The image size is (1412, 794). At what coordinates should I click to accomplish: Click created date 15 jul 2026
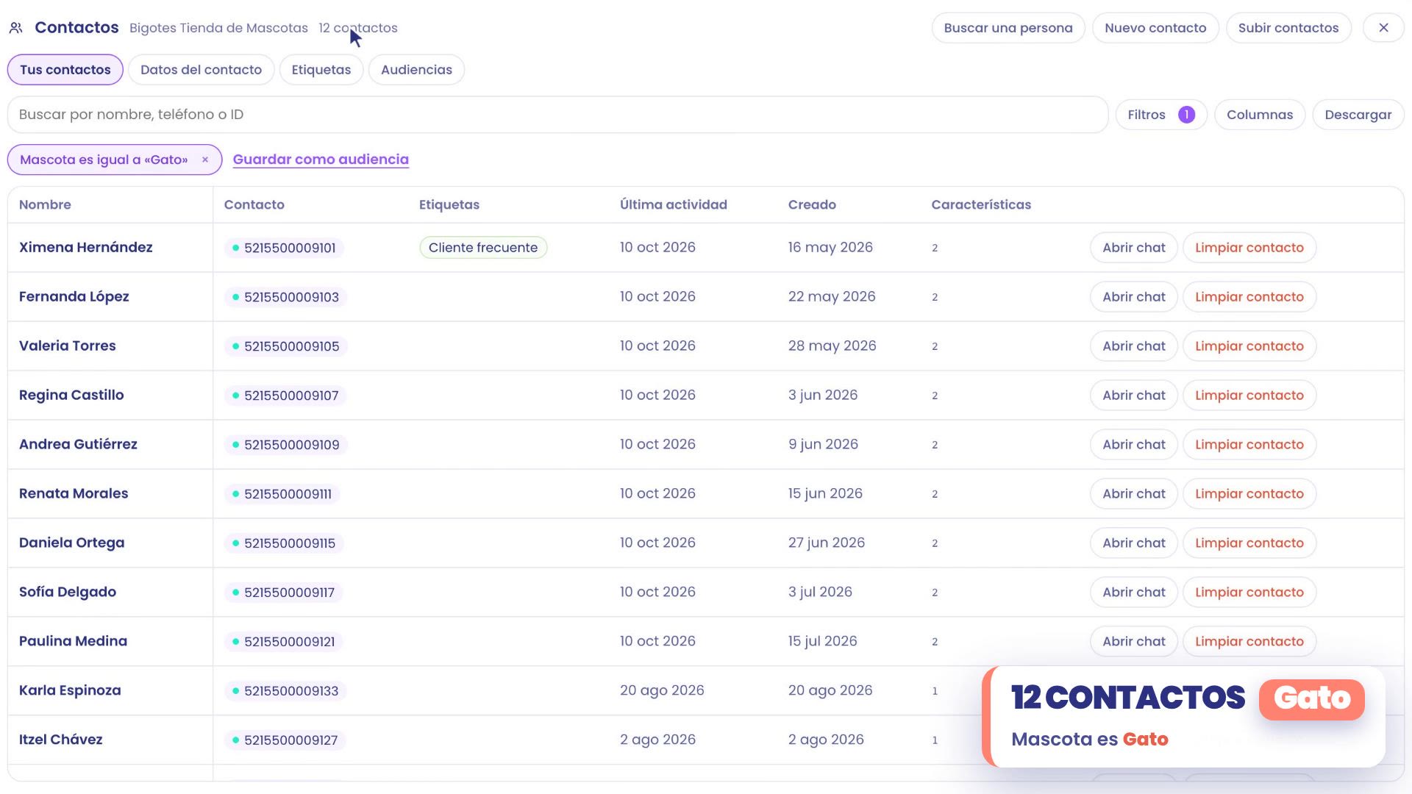(x=822, y=641)
